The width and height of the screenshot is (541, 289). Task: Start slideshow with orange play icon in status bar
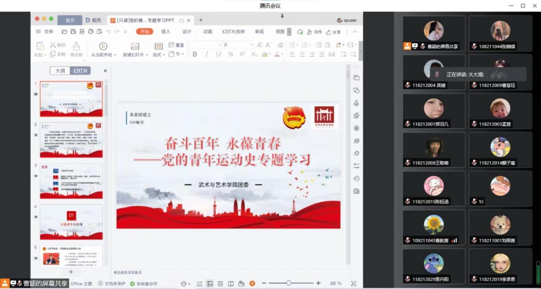252,283
